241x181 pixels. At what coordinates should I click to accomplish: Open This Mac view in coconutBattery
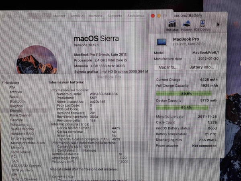172,26
